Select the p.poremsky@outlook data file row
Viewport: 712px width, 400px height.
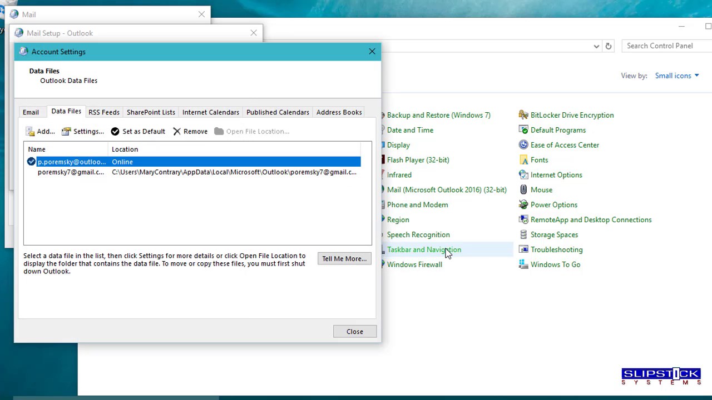[194, 162]
